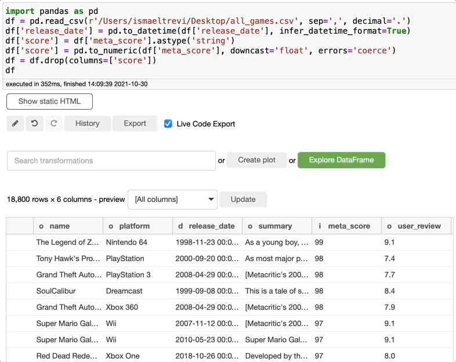Open the [All columns] dropdown
The width and height of the screenshot is (456, 362).
(172, 200)
